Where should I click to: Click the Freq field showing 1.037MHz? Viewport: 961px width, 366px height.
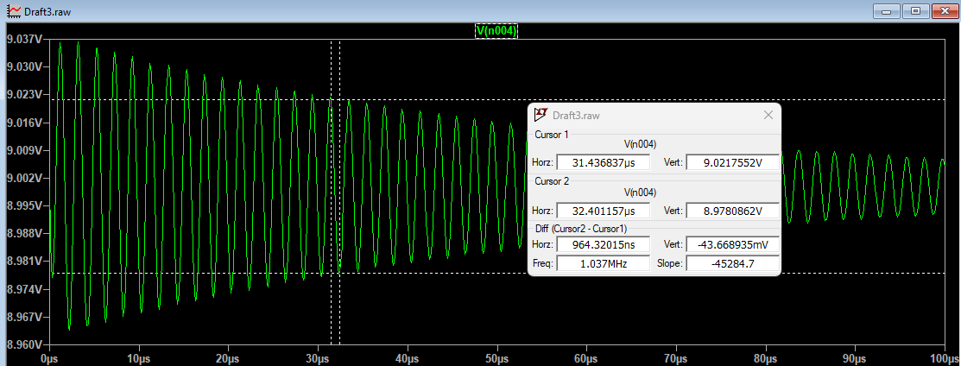(604, 263)
